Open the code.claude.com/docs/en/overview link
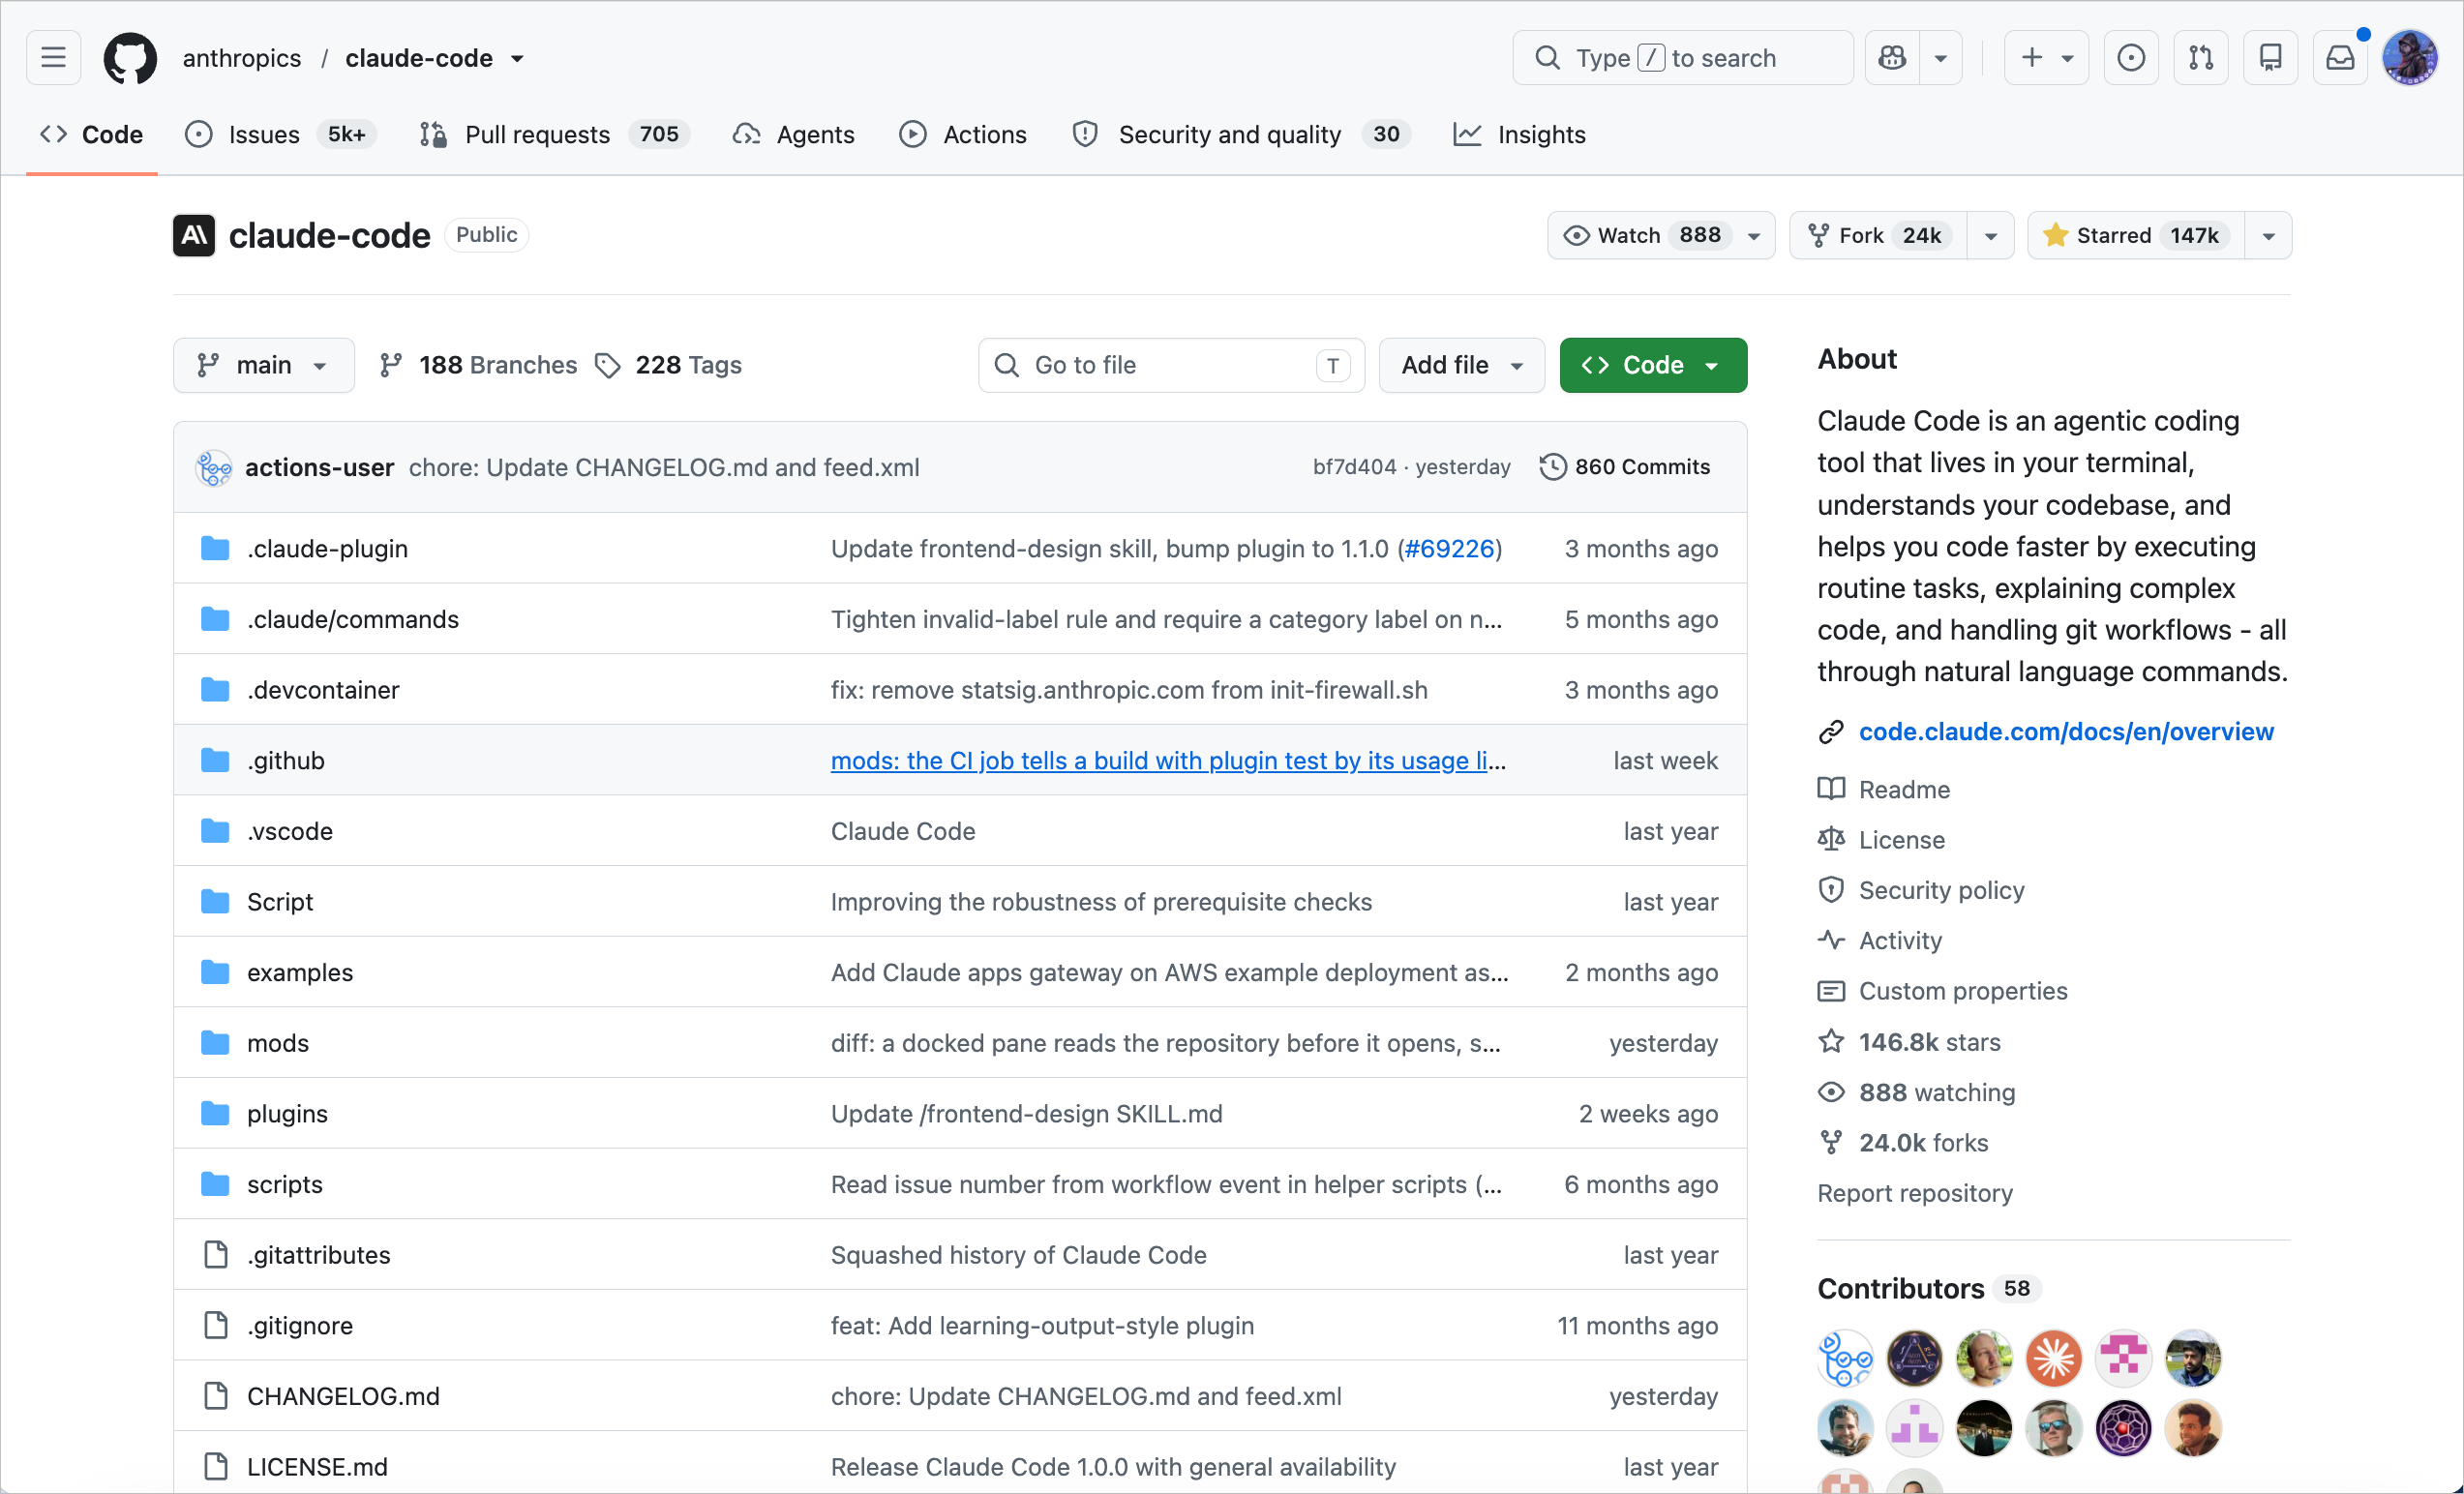2464x1494 pixels. tap(2066, 732)
